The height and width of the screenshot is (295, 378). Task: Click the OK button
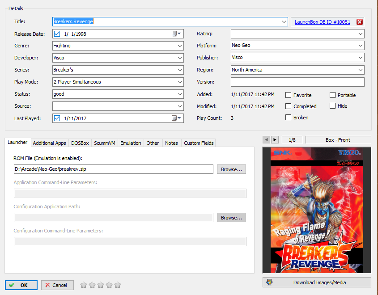click(21, 285)
